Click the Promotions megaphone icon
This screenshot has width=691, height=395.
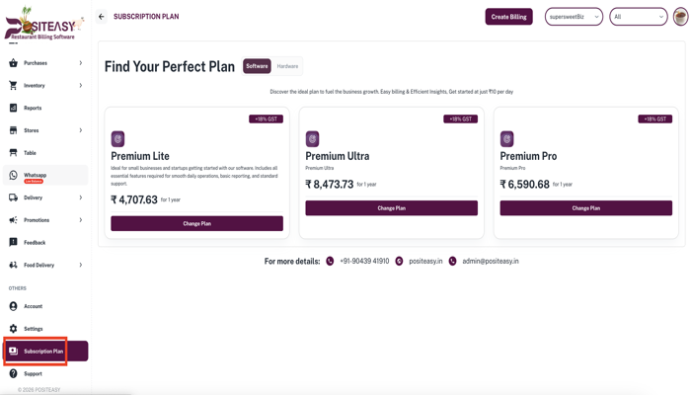14,220
